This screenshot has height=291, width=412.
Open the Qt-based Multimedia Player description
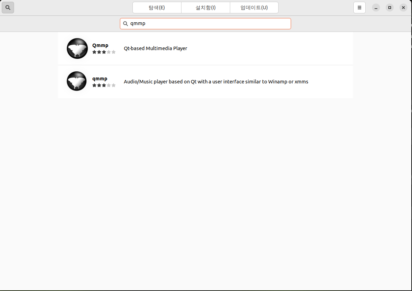[155, 48]
